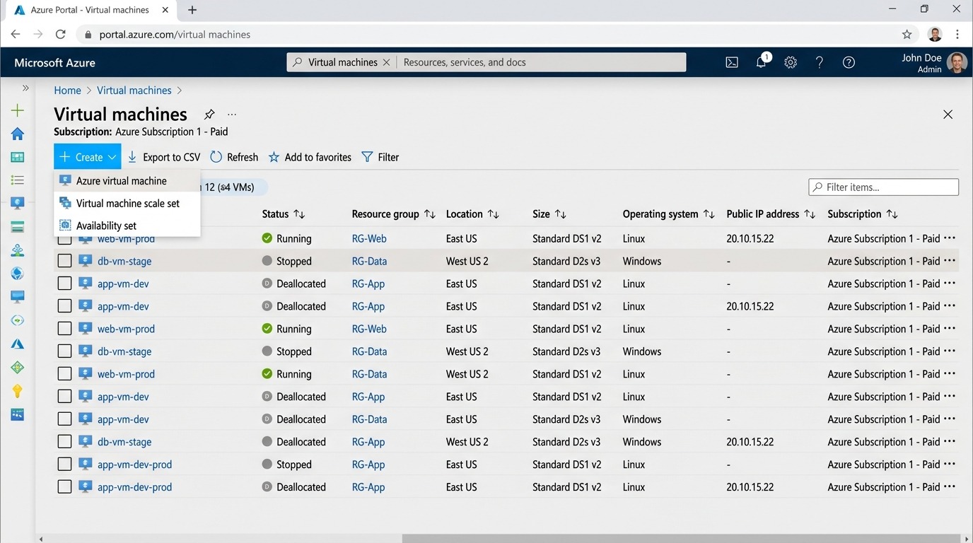Sort by Subscription column
This screenshot has height=543, width=973.
coord(863,214)
